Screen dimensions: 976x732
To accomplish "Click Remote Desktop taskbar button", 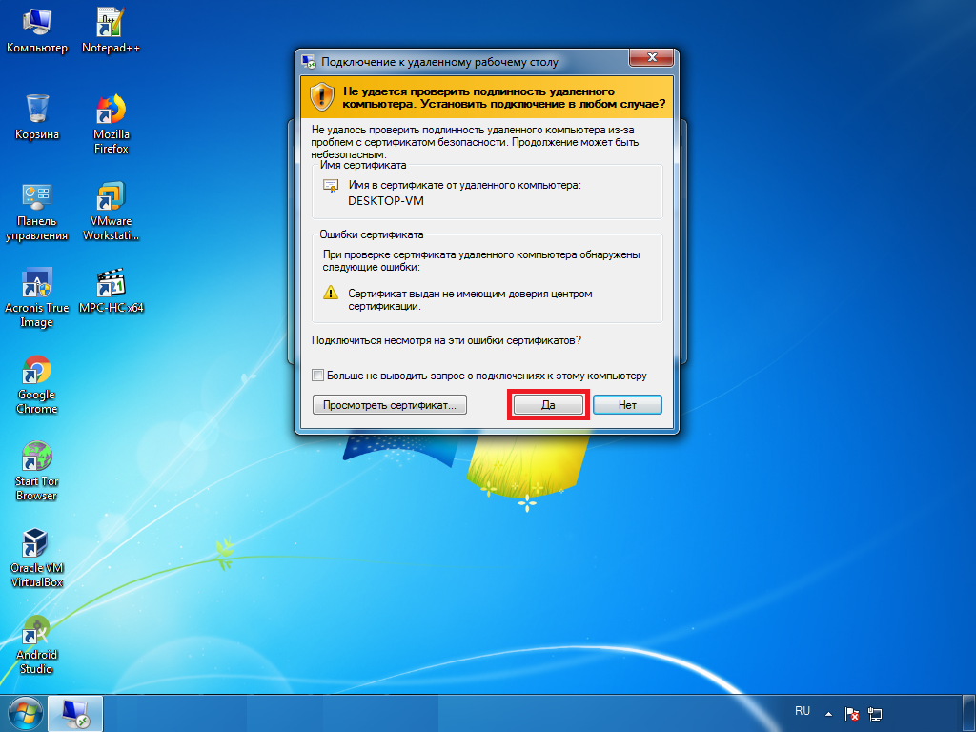I will tap(75, 713).
